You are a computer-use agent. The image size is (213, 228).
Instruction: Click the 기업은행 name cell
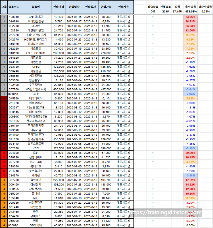coord(35,62)
